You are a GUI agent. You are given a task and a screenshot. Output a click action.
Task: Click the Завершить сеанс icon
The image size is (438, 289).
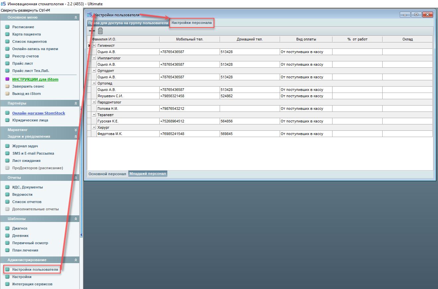click(x=7, y=86)
